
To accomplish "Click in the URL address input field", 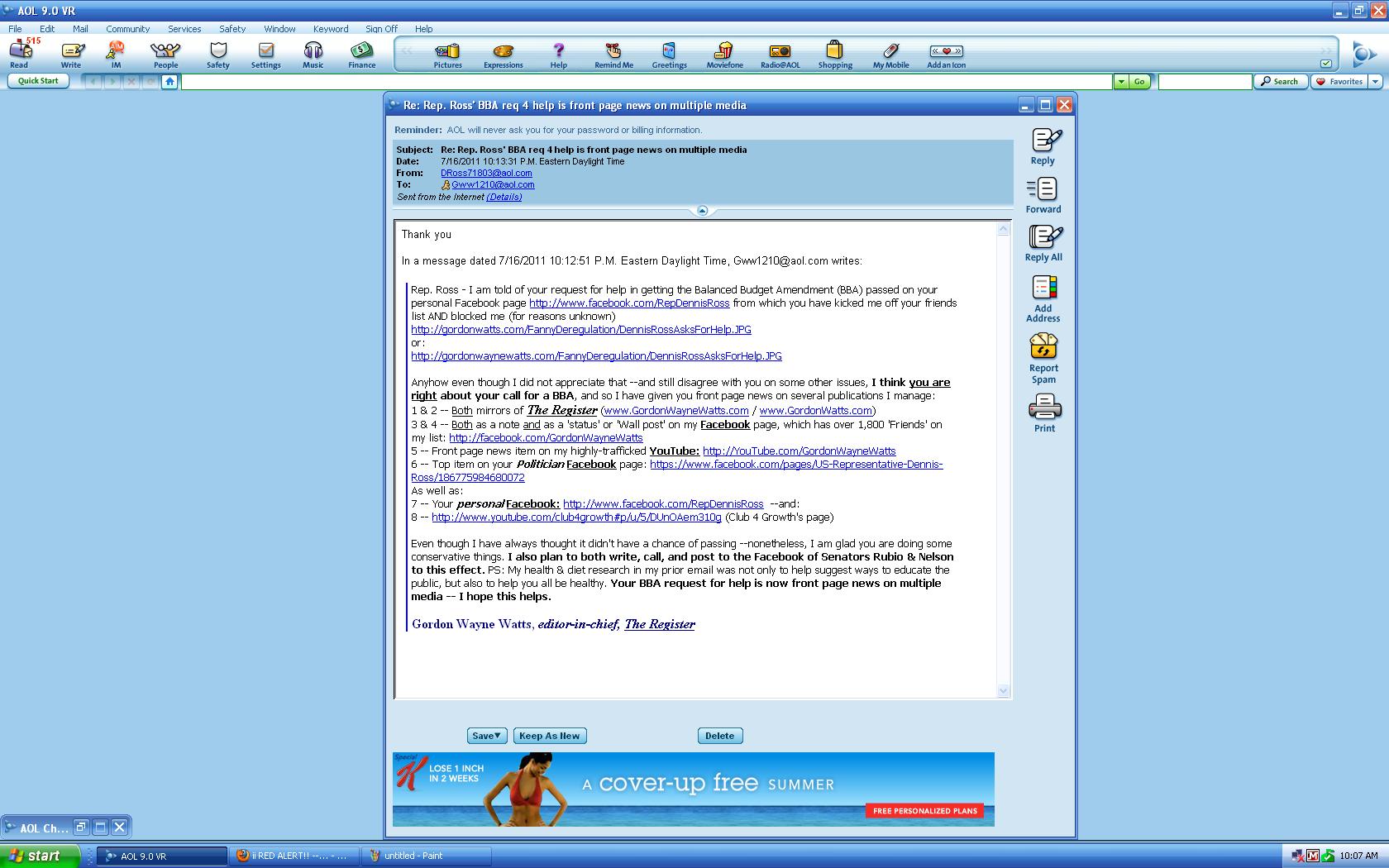I will tap(647, 81).
